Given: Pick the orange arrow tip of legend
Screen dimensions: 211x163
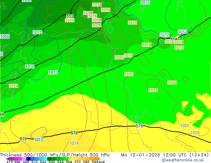Looking at the screenshot, I should [x=99, y=159].
